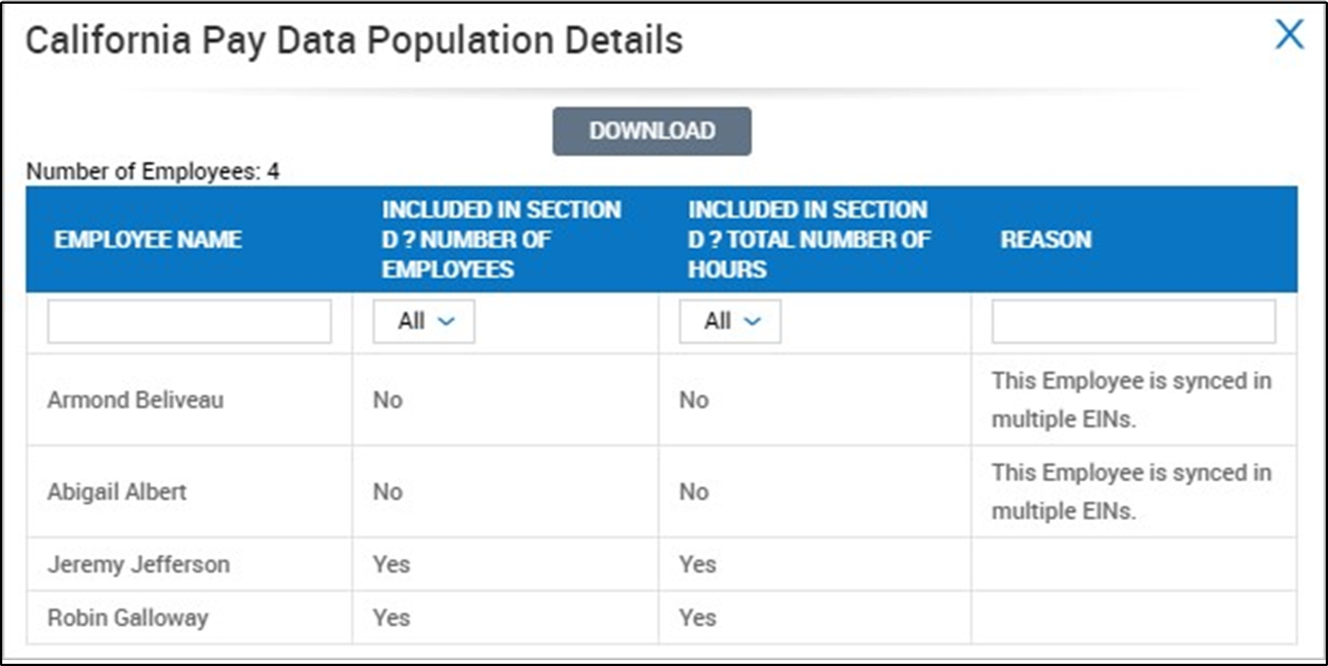The height and width of the screenshot is (666, 1328).
Task: Select the Abigail Albert row
Action: [x=117, y=492]
